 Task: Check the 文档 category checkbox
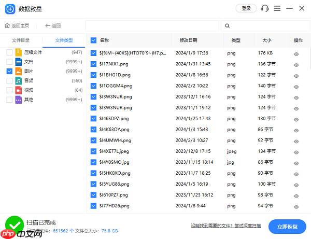point(9,62)
